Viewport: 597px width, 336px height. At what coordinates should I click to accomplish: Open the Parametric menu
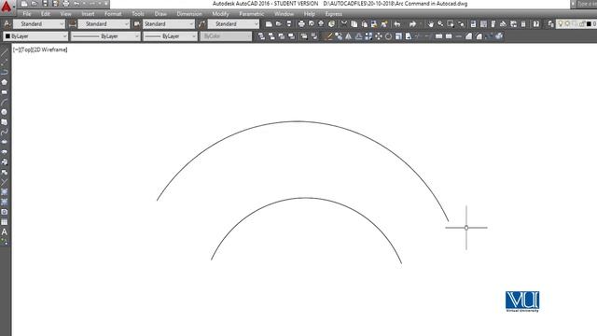tap(252, 14)
